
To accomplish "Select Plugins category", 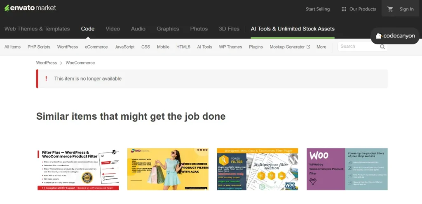I will (256, 47).
